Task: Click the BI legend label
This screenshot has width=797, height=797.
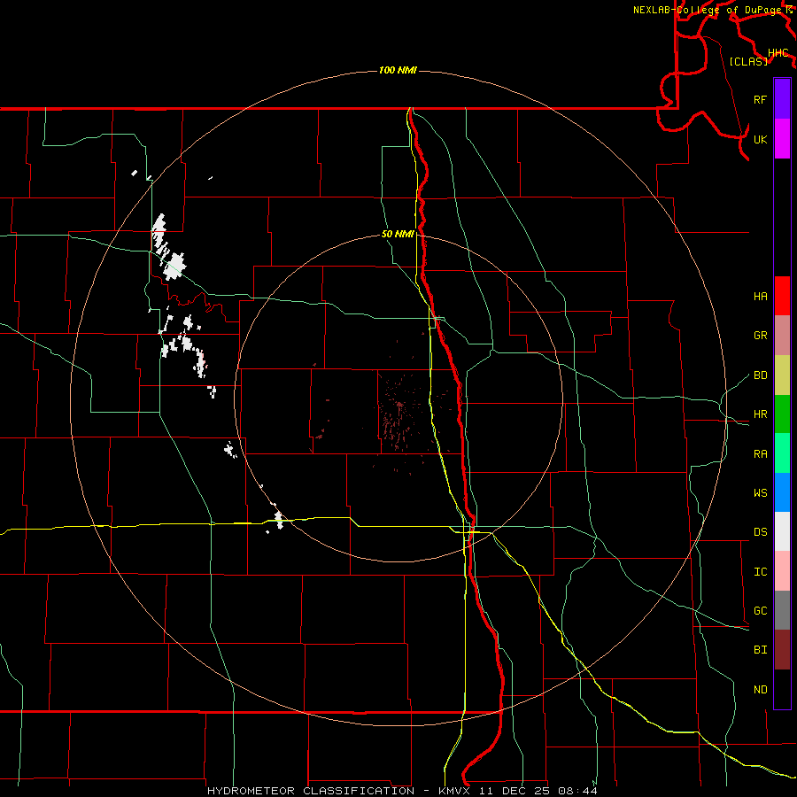Action: coord(760,650)
